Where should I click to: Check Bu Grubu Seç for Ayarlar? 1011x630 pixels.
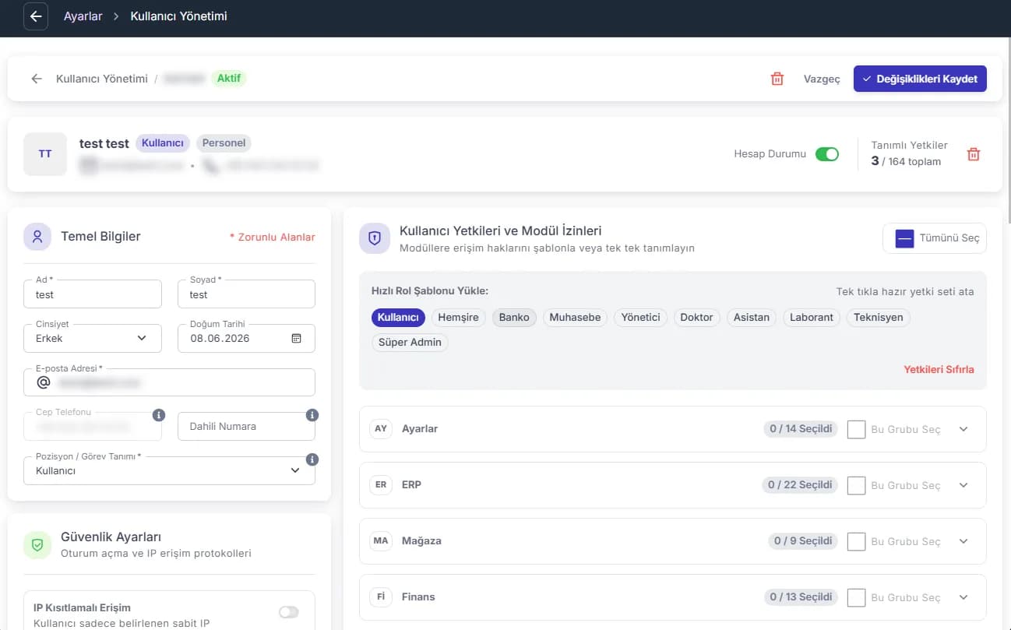[856, 429]
